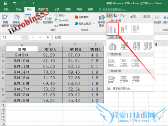
Task: Select the 3-D 100% stacked bar chart
Action: click(136, 80)
